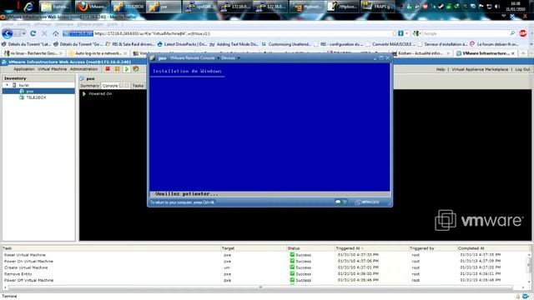This screenshot has height=300, width=534.
Task: Open the Virtual Machine menu
Action: click(x=52, y=69)
